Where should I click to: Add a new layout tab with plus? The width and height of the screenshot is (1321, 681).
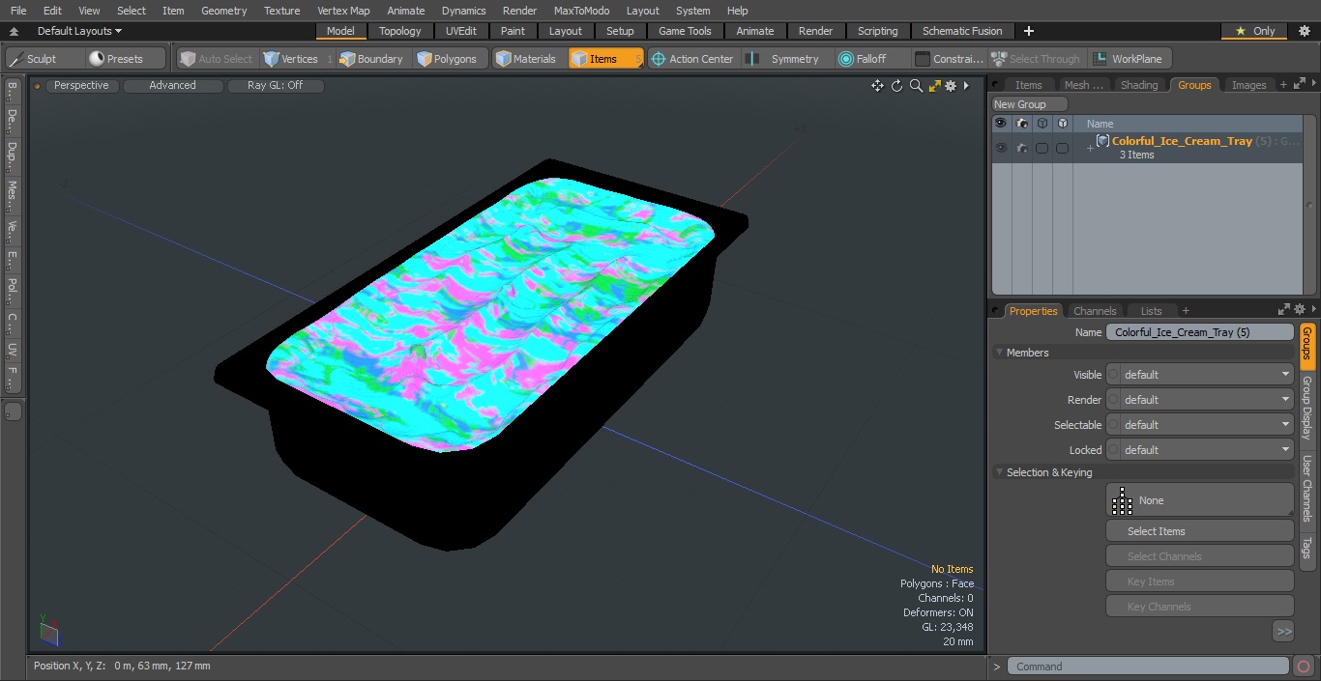coord(1028,31)
